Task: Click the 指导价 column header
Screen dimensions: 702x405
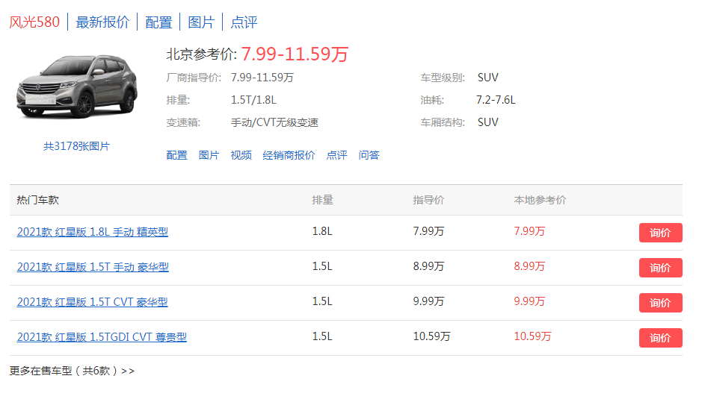Action: 428,200
